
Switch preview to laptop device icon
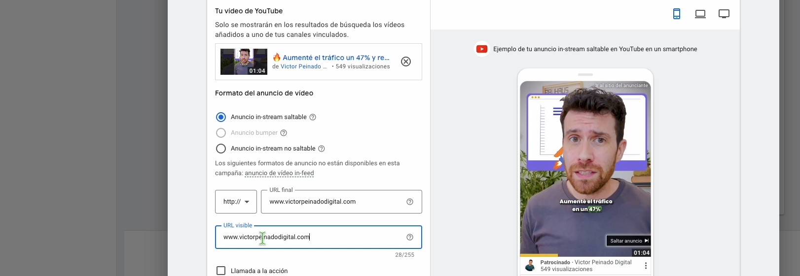pos(700,14)
